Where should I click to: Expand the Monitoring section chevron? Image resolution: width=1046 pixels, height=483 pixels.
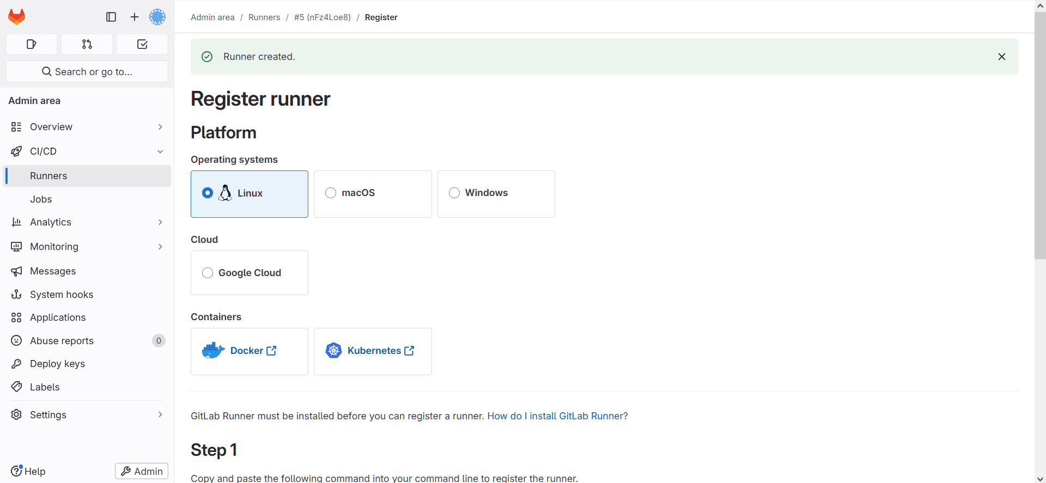point(160,247)
